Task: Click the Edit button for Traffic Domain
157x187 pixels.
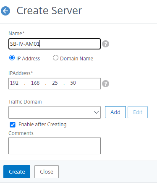Action: [138, 112]
